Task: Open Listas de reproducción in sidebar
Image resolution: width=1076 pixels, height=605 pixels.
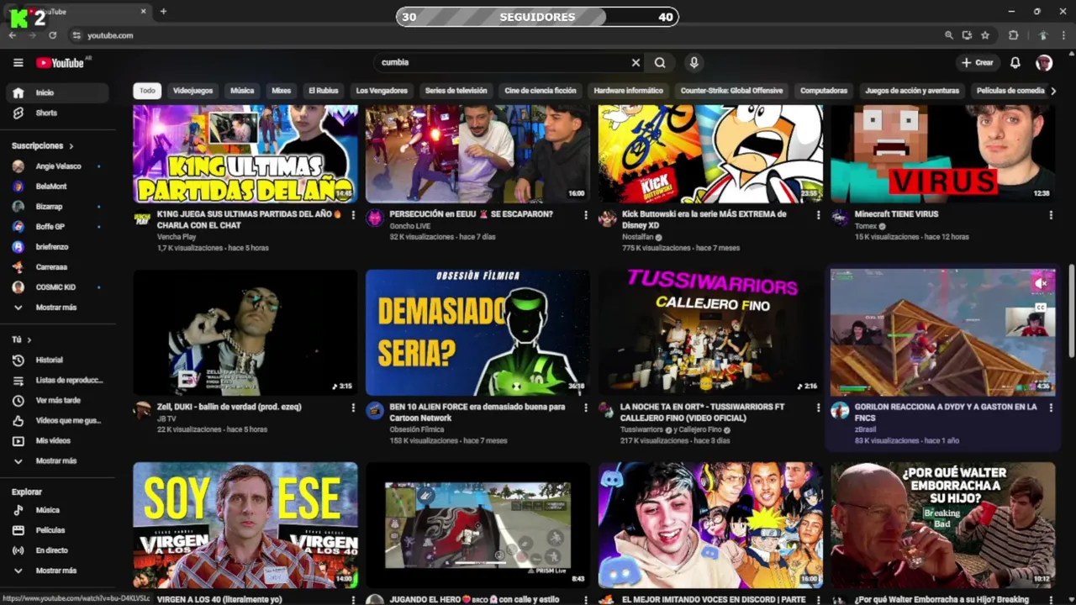Action: [x=57, y=380]
